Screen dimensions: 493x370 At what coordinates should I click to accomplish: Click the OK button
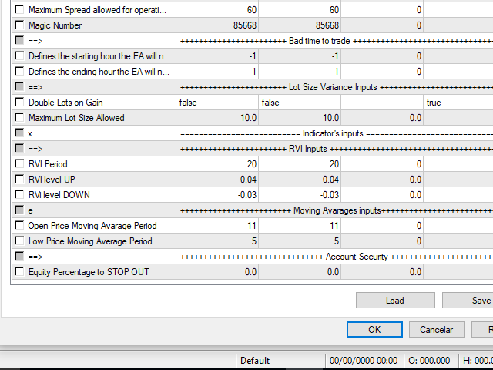(374, 329)
